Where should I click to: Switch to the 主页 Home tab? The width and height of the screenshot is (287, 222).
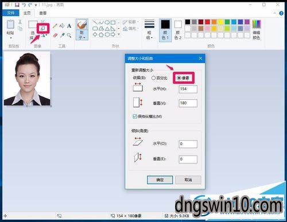point(27,13)
